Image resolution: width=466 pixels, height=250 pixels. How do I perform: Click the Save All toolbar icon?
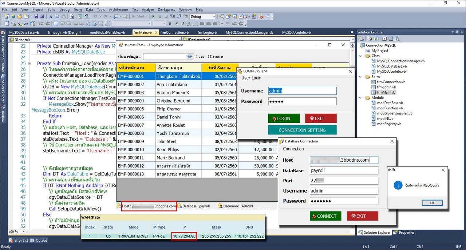[x=42, y=16]
